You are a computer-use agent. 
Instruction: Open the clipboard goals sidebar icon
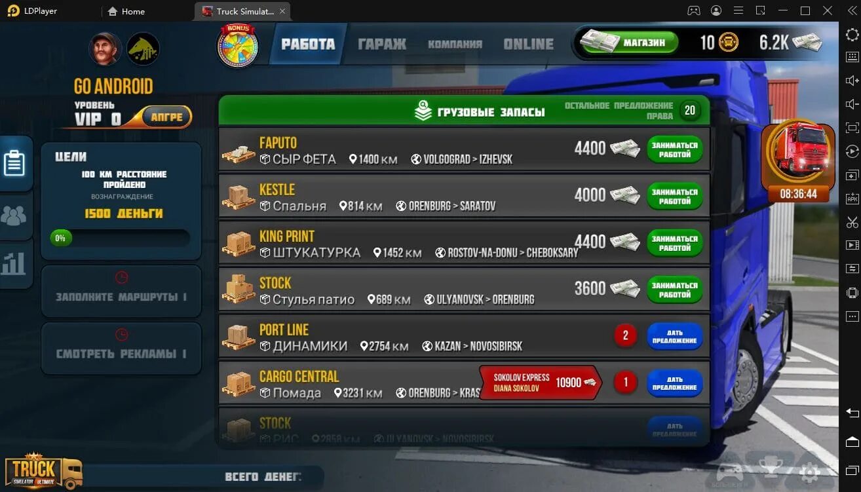tap(14, 163)
